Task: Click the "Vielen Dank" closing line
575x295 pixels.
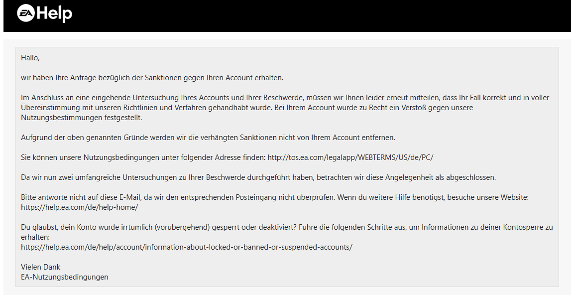Action: 40,267
